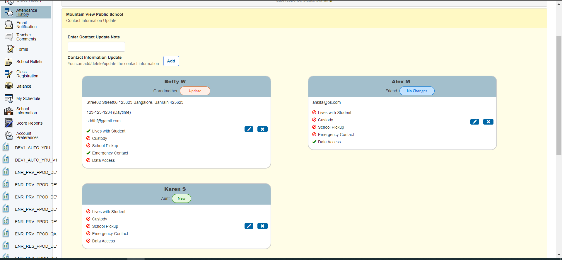562x260 pixels.
Task: Open the Score Reports icon
Action: 9,123
